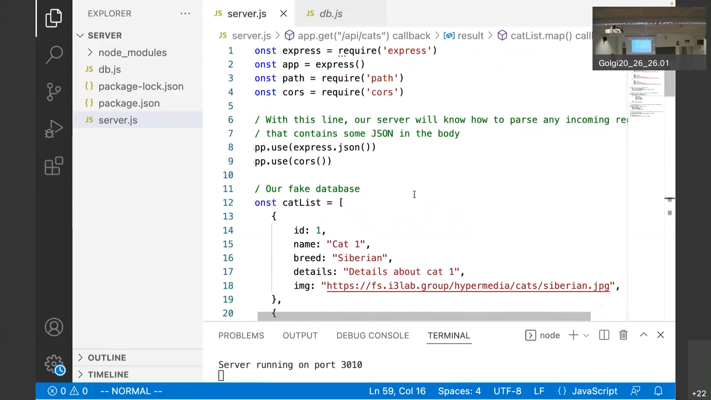The image size is (711, 400).
Task: Kill terminal with trash icon
Action: (x=623, y=335)
